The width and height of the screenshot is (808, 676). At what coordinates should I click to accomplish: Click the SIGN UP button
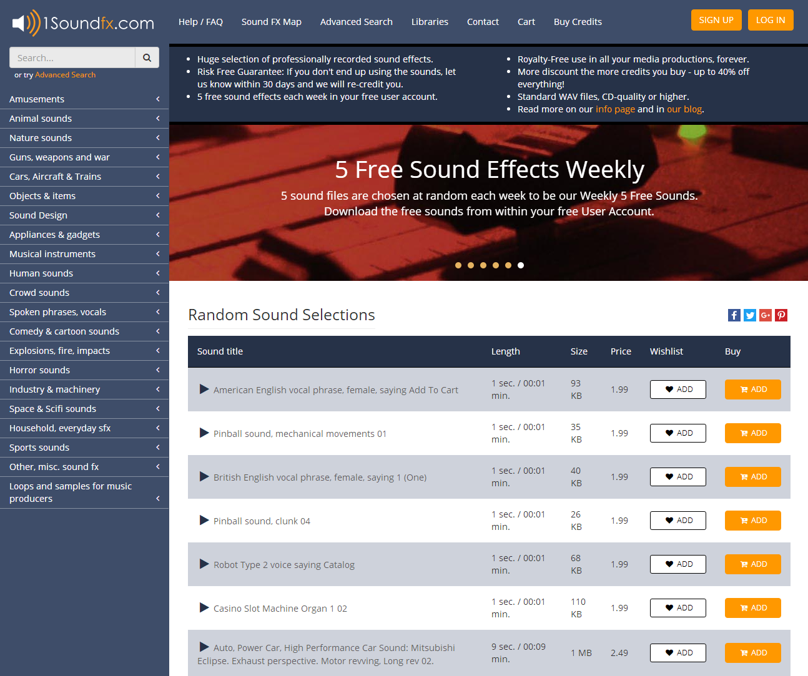[716, 20]
